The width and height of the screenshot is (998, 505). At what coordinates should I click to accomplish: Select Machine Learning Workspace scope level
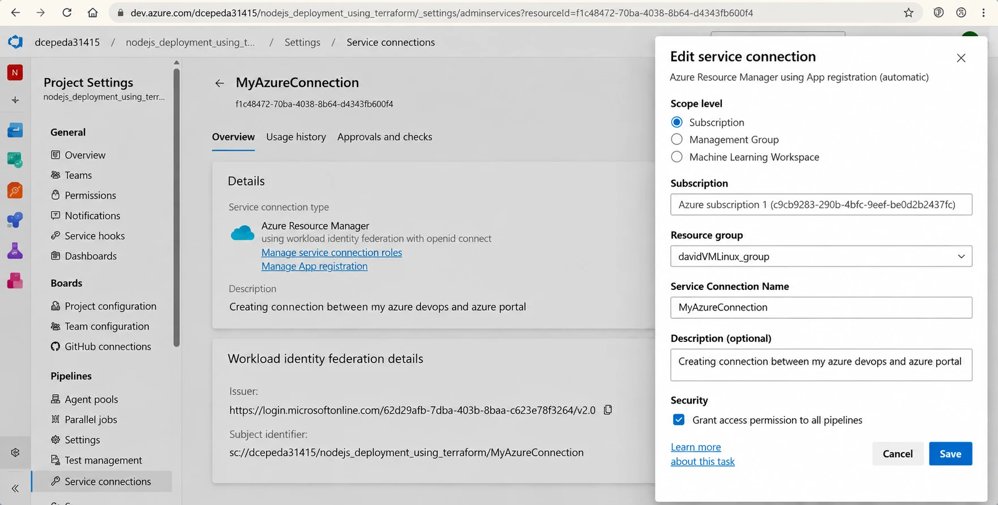(x=676, y=157)
